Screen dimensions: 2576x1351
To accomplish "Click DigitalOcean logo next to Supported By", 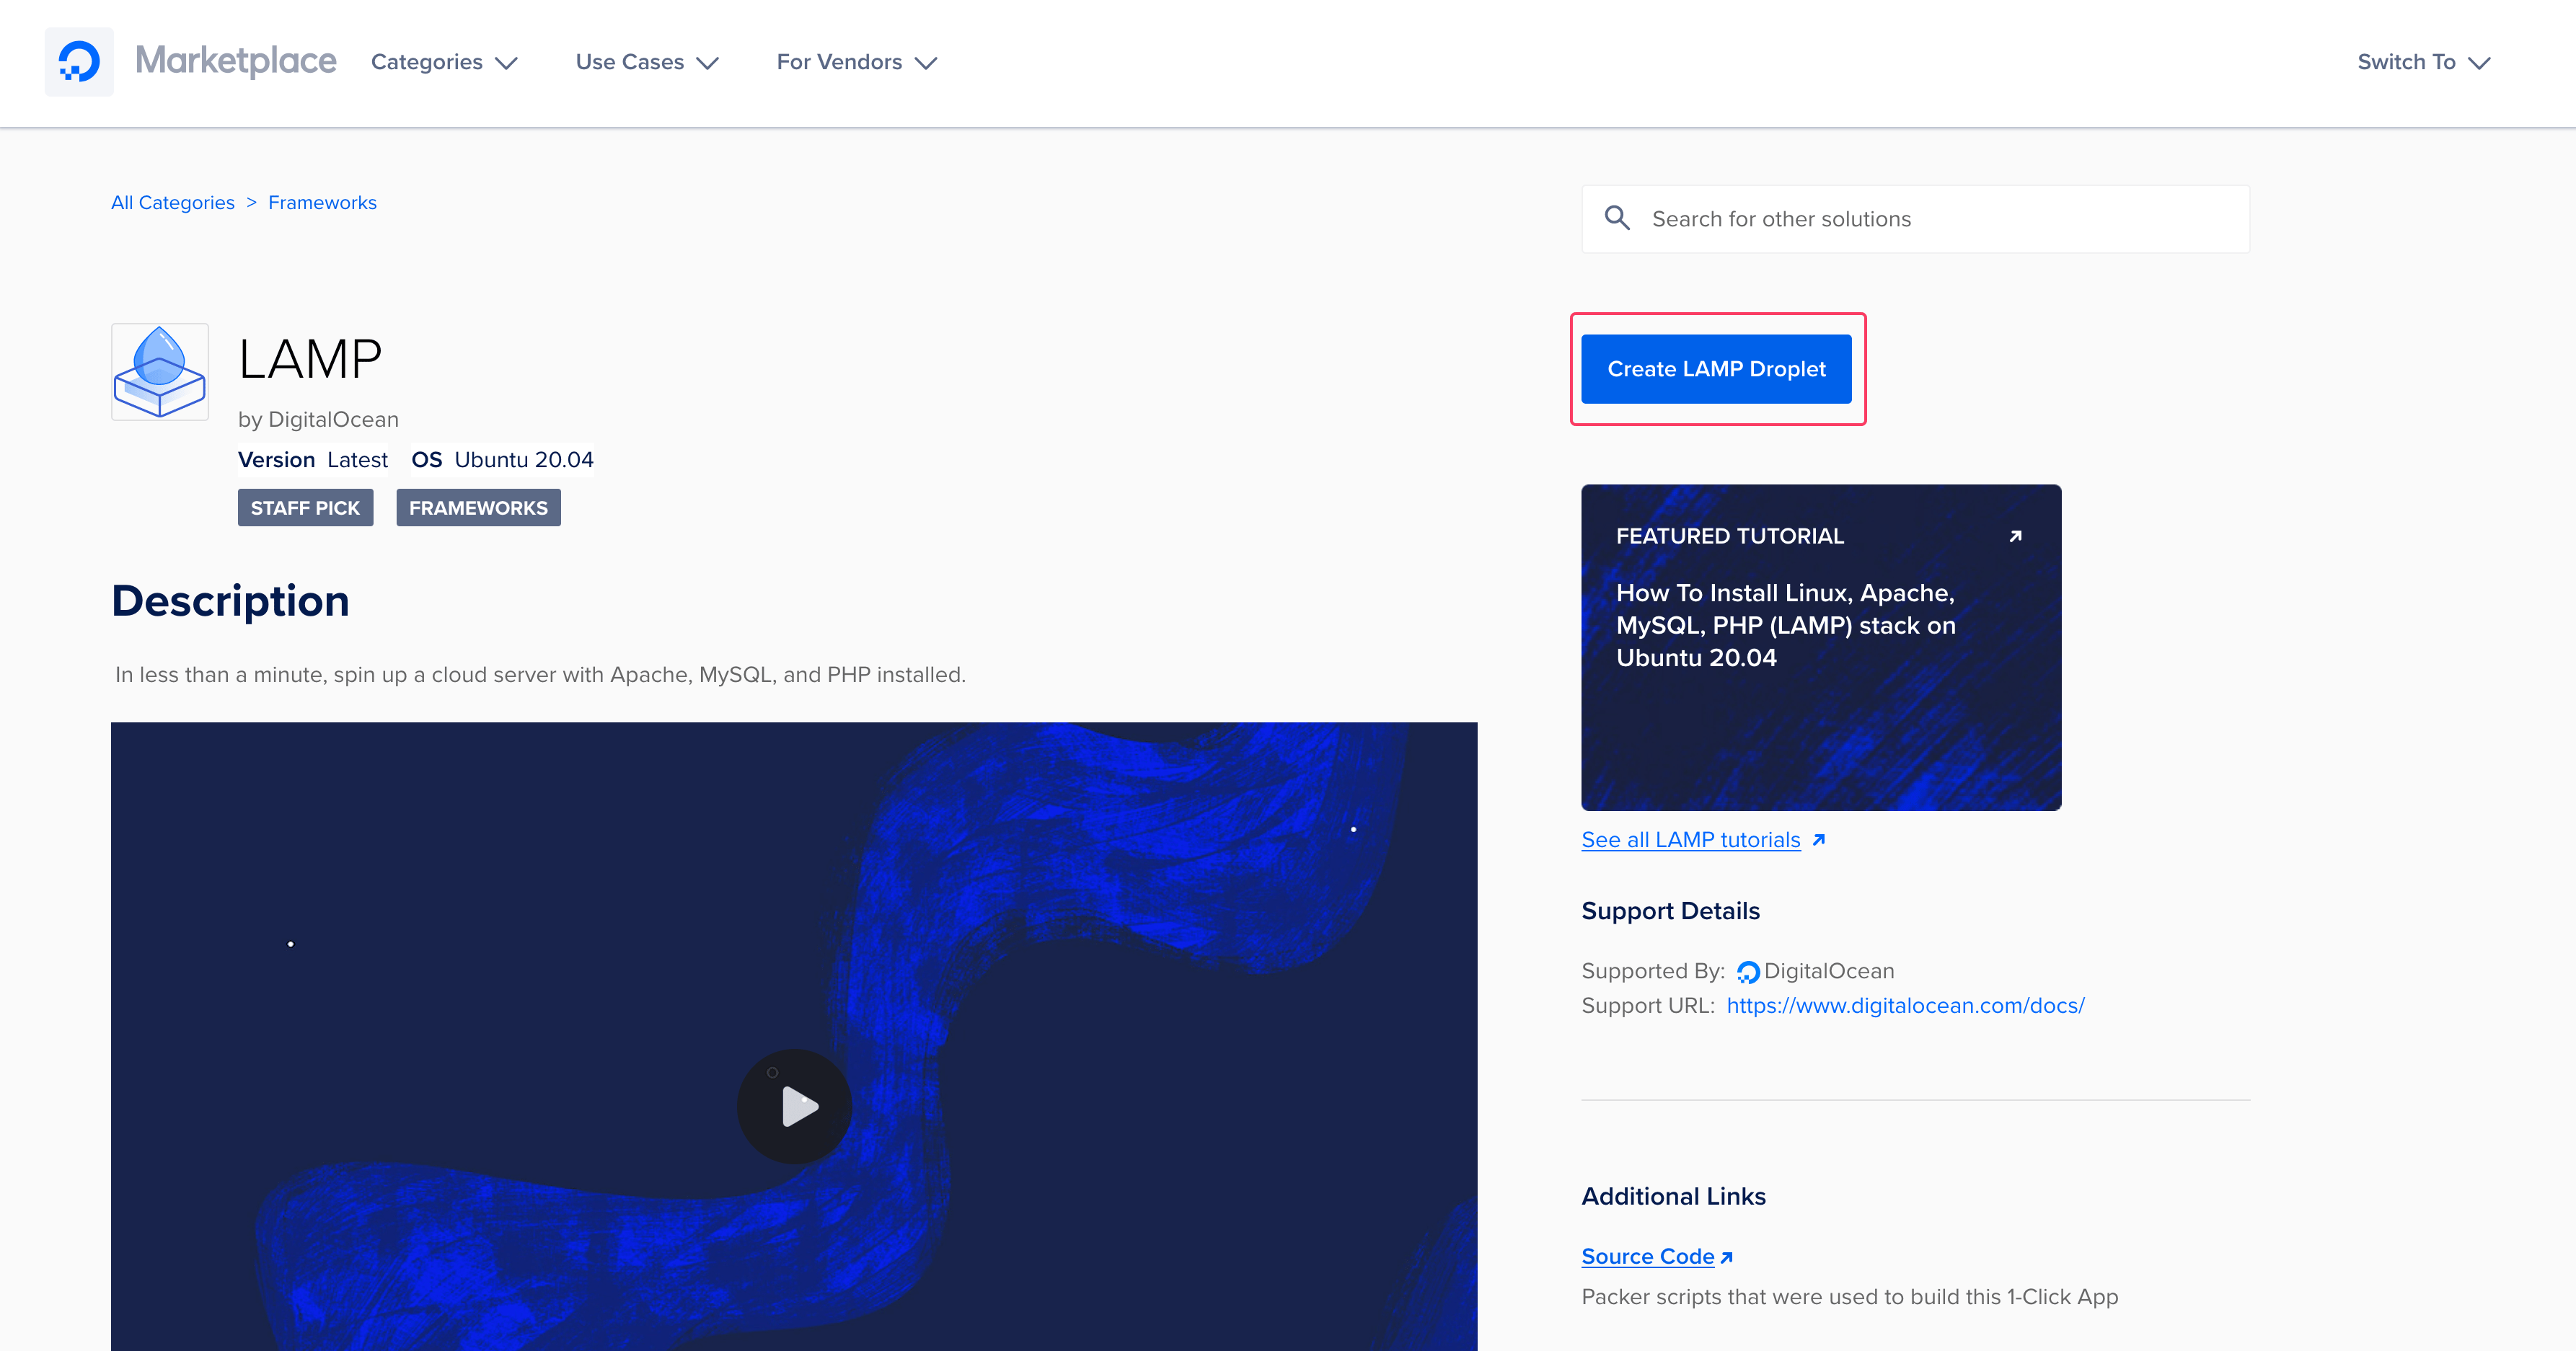I will tap(1748, 972).
